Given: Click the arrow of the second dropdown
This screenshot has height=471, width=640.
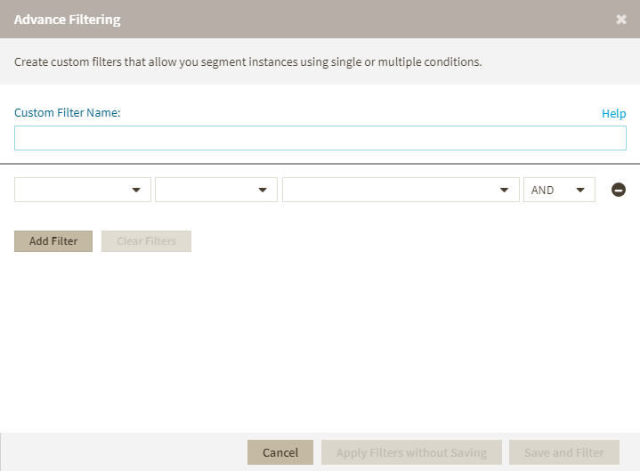Looking at the screenshot, I should coord(263,190).
